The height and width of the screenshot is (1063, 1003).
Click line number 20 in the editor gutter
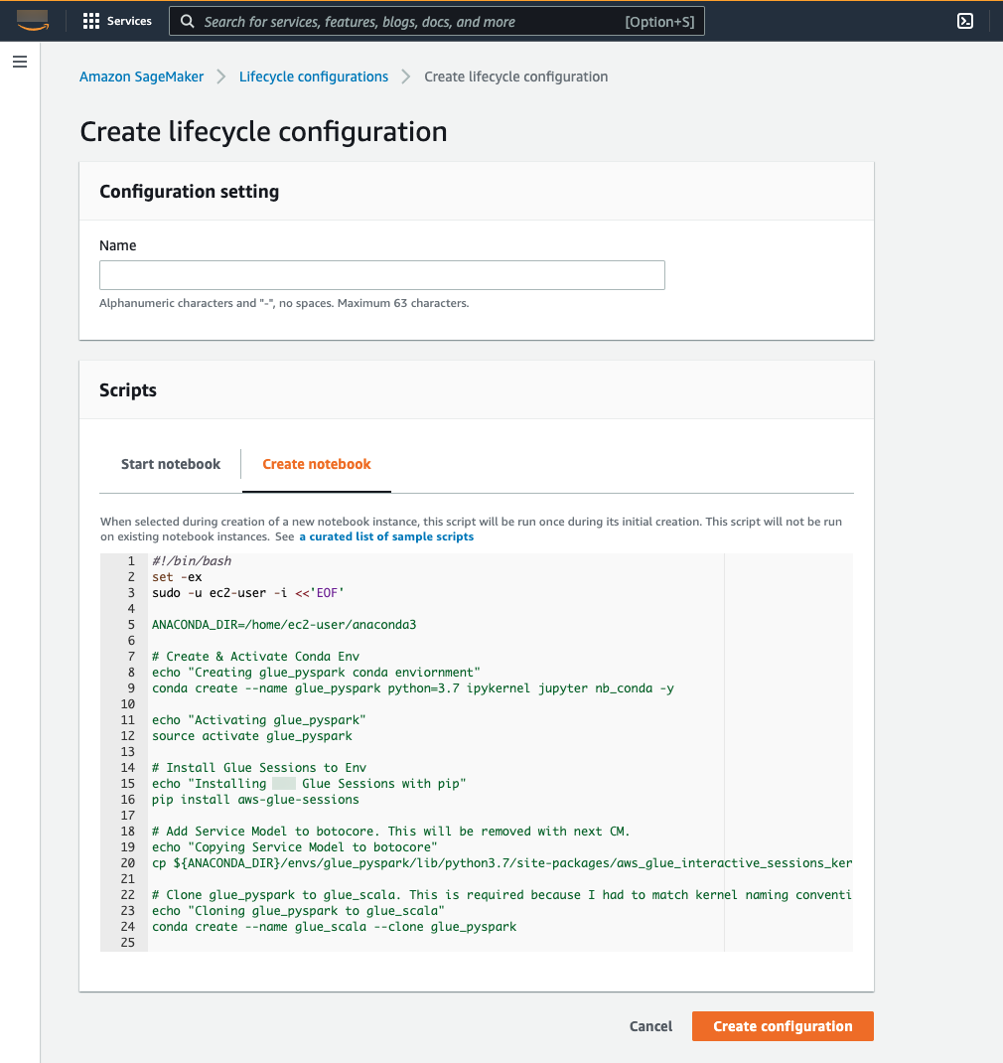(x=128, y=863)
